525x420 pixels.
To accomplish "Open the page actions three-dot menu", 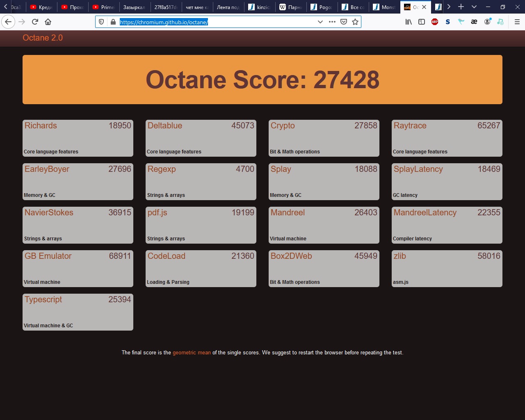I will (x=332, y=22).
